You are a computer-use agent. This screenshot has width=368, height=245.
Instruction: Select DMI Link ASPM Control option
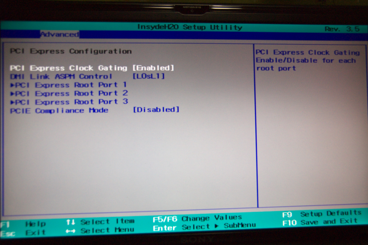click(61, 77)
